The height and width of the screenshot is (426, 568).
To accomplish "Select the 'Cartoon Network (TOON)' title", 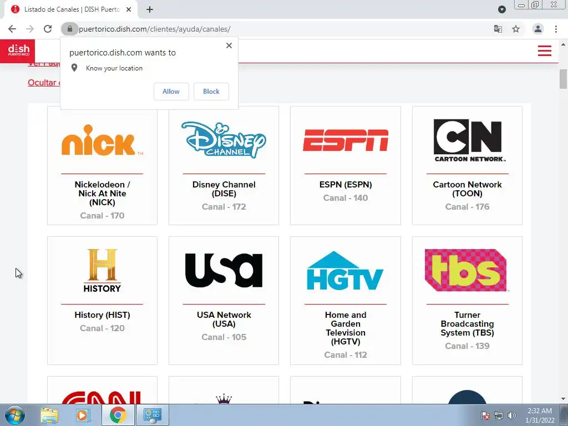I will click(x=467, y=189).
